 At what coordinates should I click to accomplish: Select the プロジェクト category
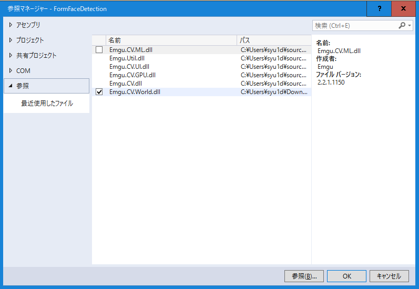coord(30,40)
